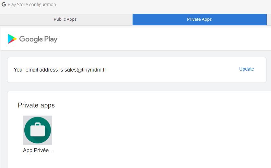Open the App Privée app thumbnail
This screenshot has height=168, width=271.
pyautogui.click(x=38, y=130)
